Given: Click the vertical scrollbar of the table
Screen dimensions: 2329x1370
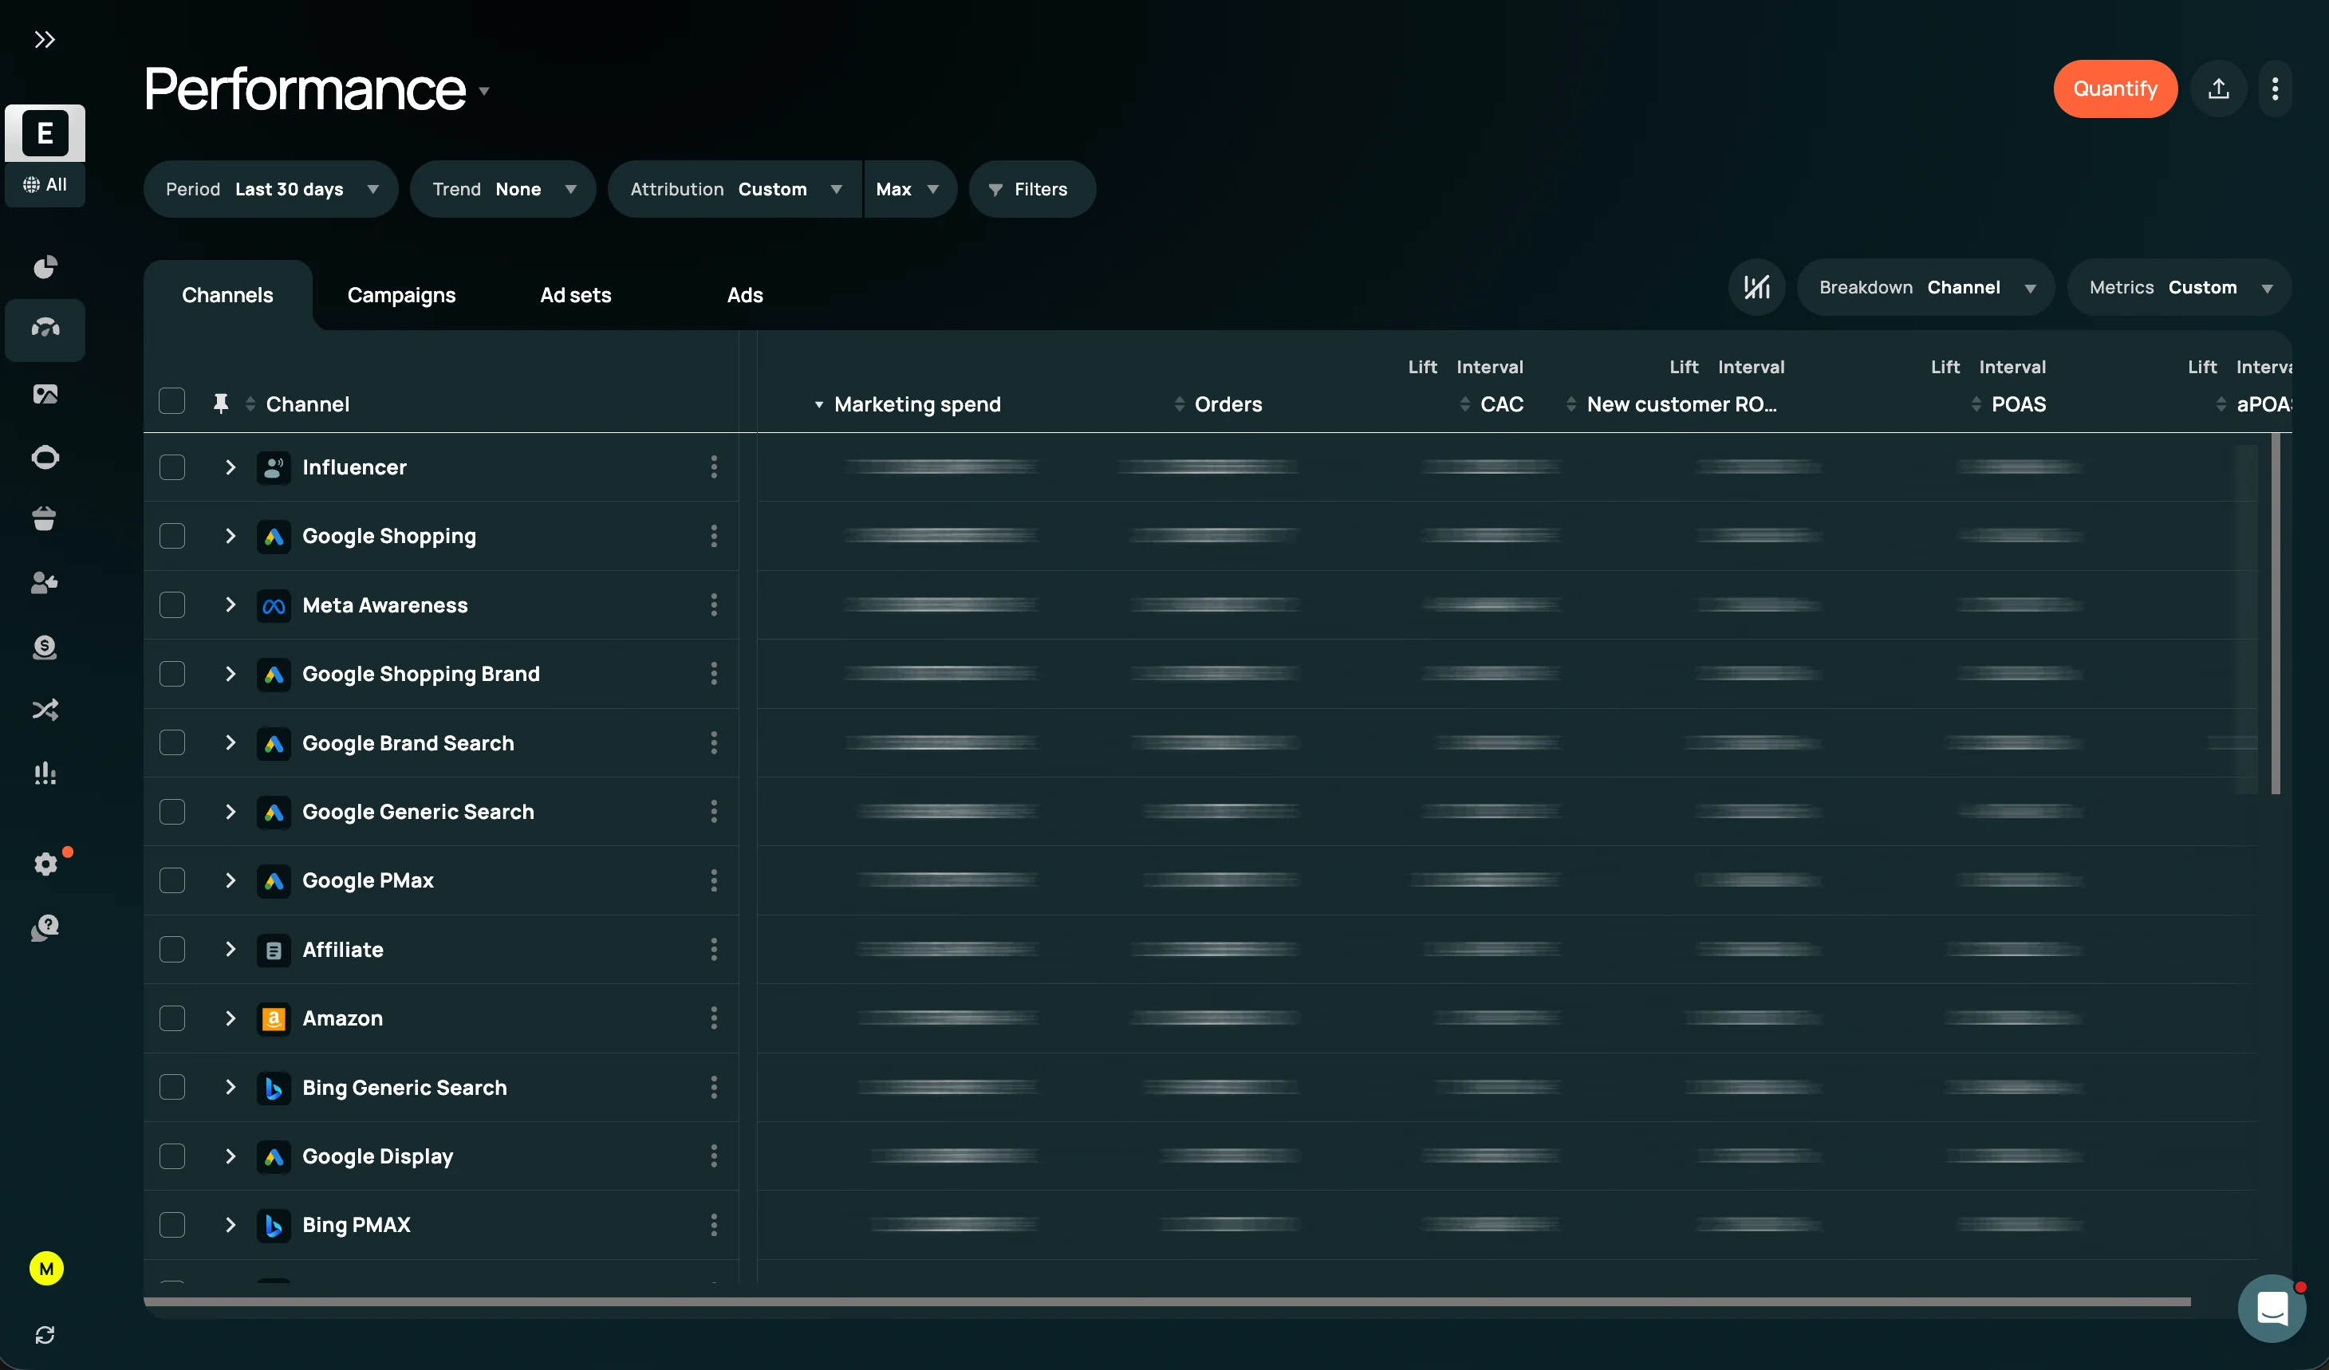Looking at the screenshot, I should pos(2275,613).
